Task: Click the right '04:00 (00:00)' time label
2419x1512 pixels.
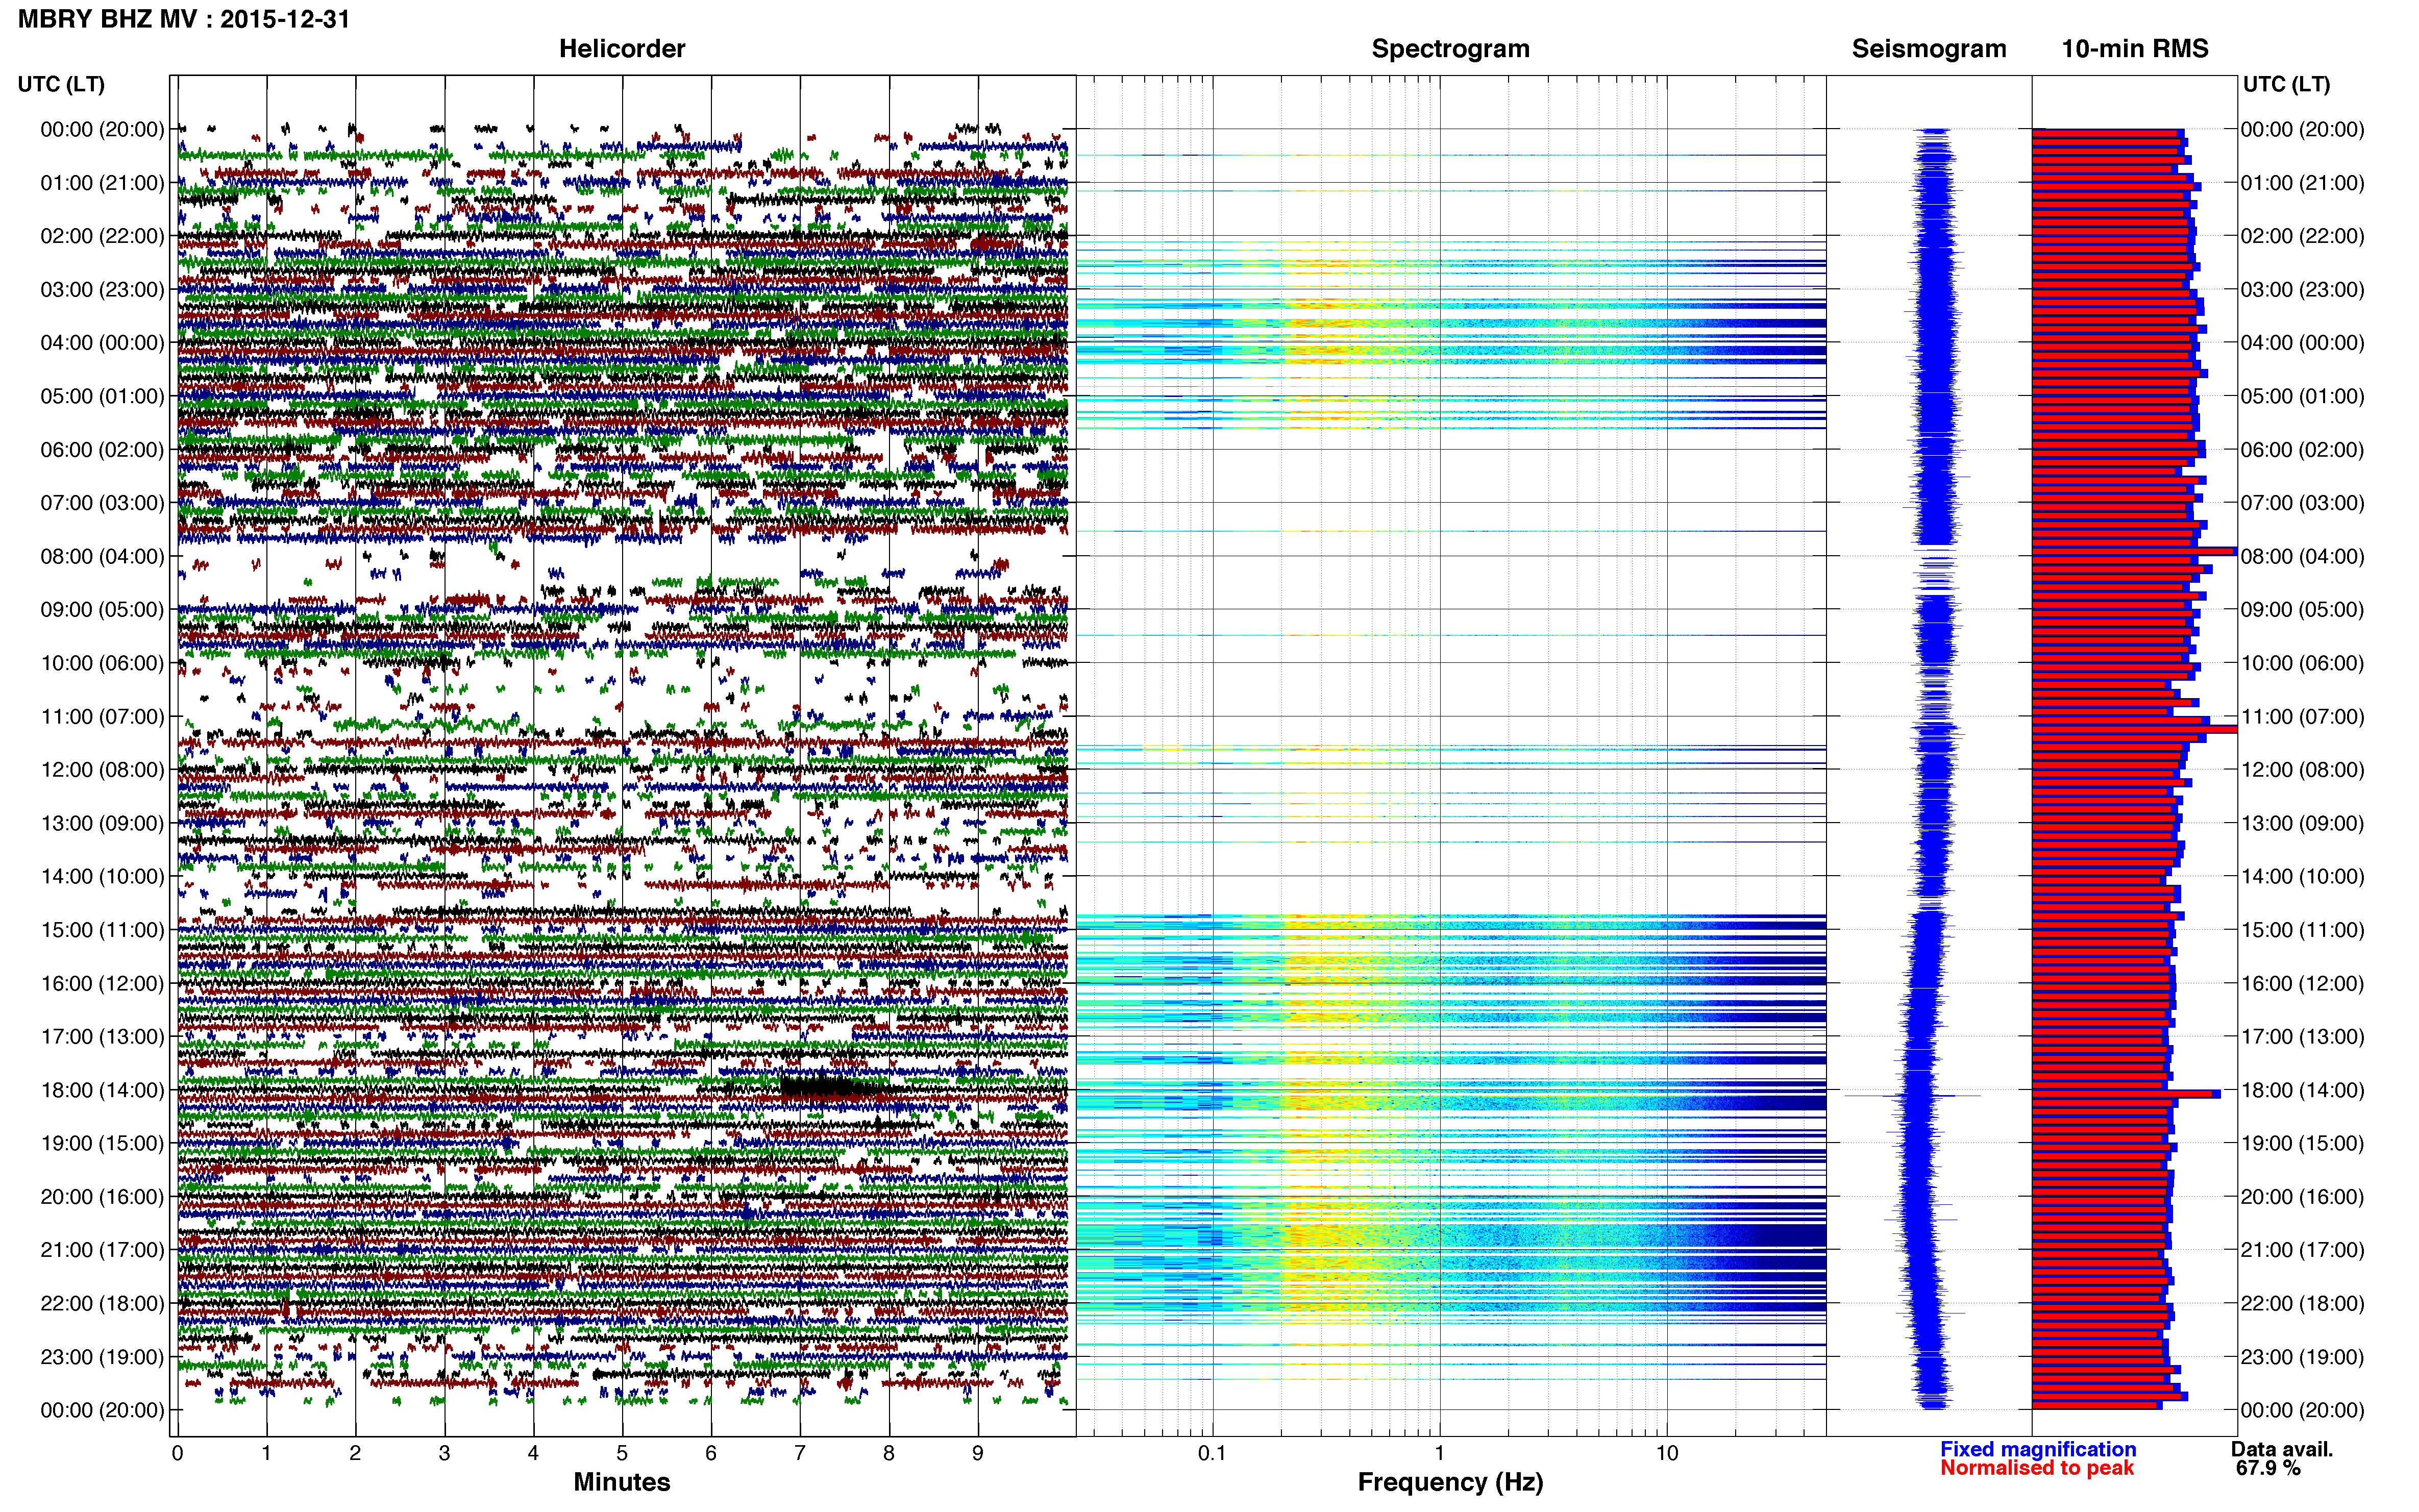Action: point(2302,342)
